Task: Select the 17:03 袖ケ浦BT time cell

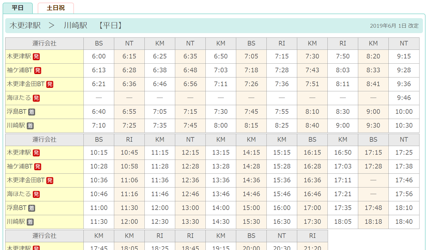Action: tap(343, 166)
